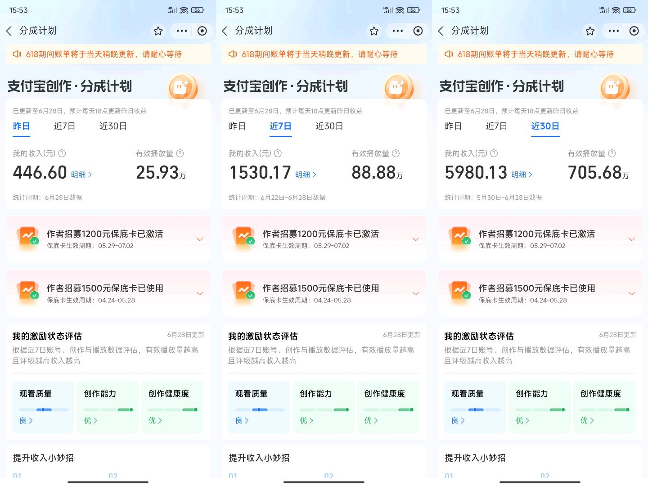The image size is (648, 486).
Task: Tap help icon beside 有效播放量 above 705.68万
Action: (x=612, y=153)
